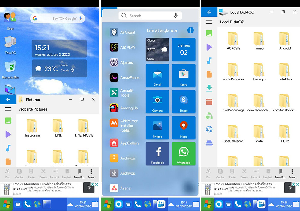Select the Images icon in the Local Disk sidebar
The height and width of the screenshot is (211, 300).
tap(209, 34)
